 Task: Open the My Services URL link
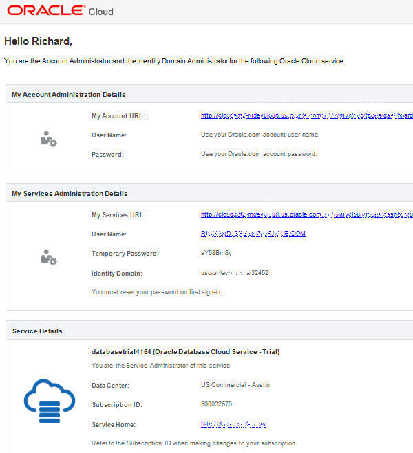coord(307,214)
